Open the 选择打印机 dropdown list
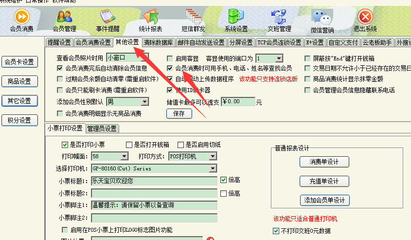The width and height of the screenshot is (411, 240). point(213,168)
